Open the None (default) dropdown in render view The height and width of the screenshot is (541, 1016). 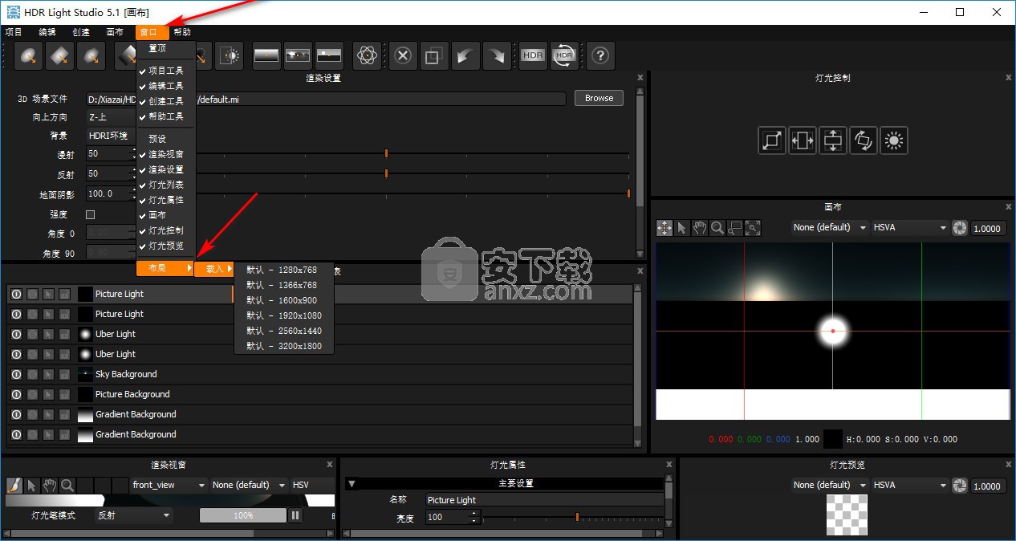pyautogui.click(x=249, y=485)
